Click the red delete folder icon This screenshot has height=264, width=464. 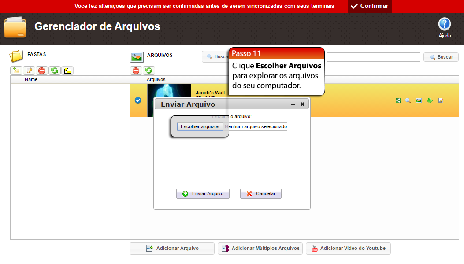pyautogui.click(x=41, y=71)
